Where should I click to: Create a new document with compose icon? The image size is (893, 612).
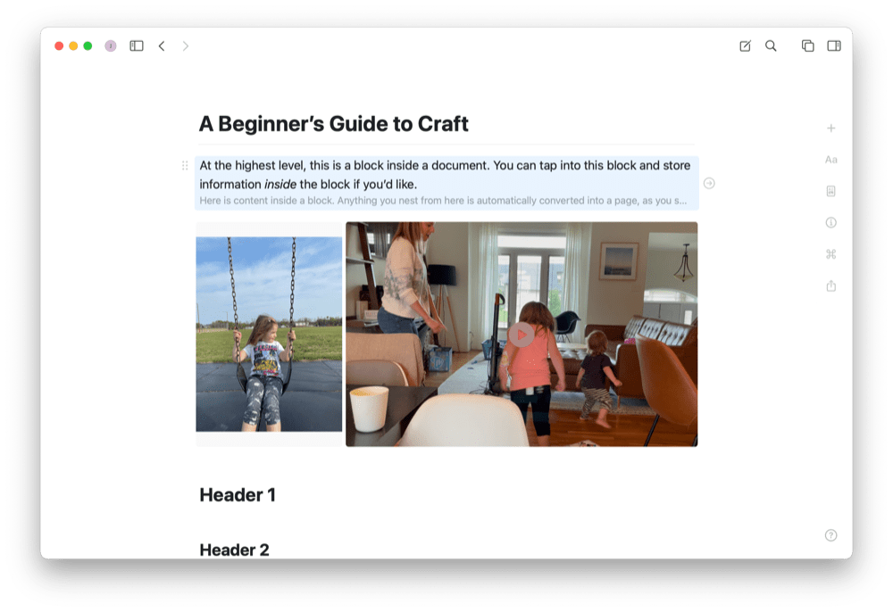pos(745,46)
